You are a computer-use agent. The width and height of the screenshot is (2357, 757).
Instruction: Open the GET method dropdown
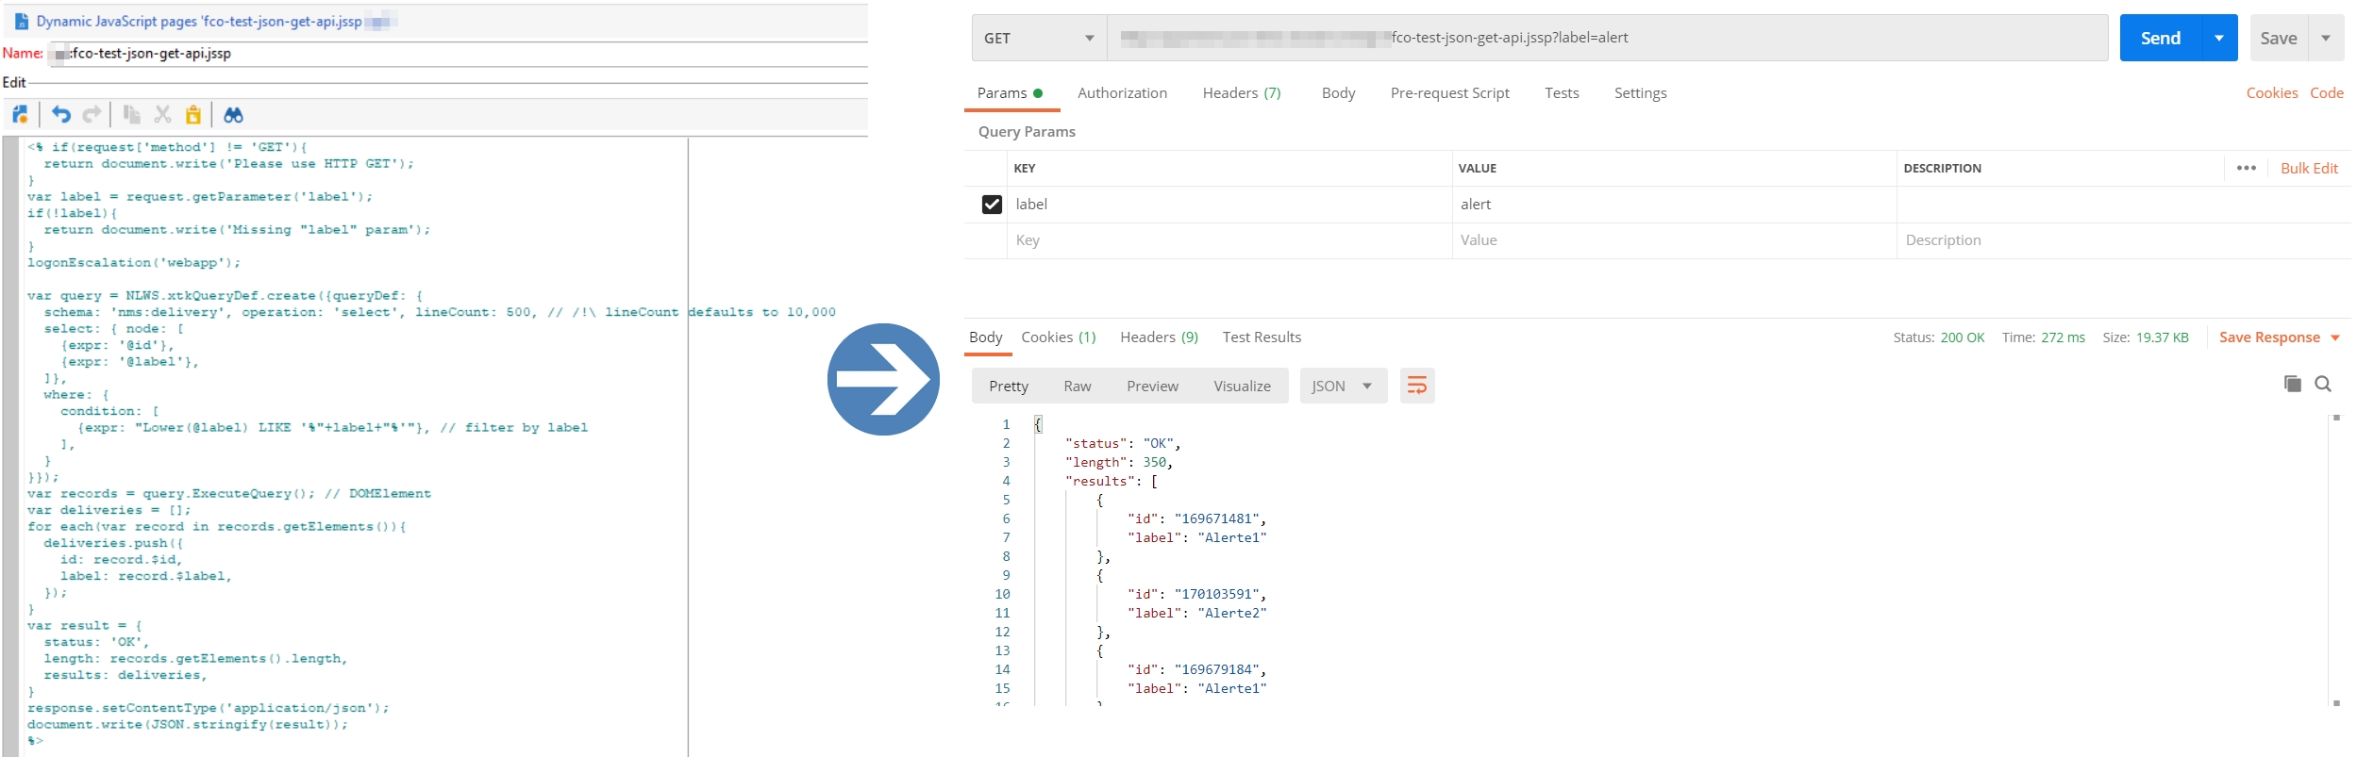point(1038,39)
